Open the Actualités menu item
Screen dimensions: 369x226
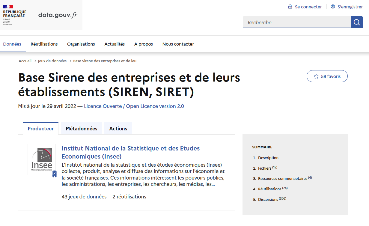coord(115,44)
